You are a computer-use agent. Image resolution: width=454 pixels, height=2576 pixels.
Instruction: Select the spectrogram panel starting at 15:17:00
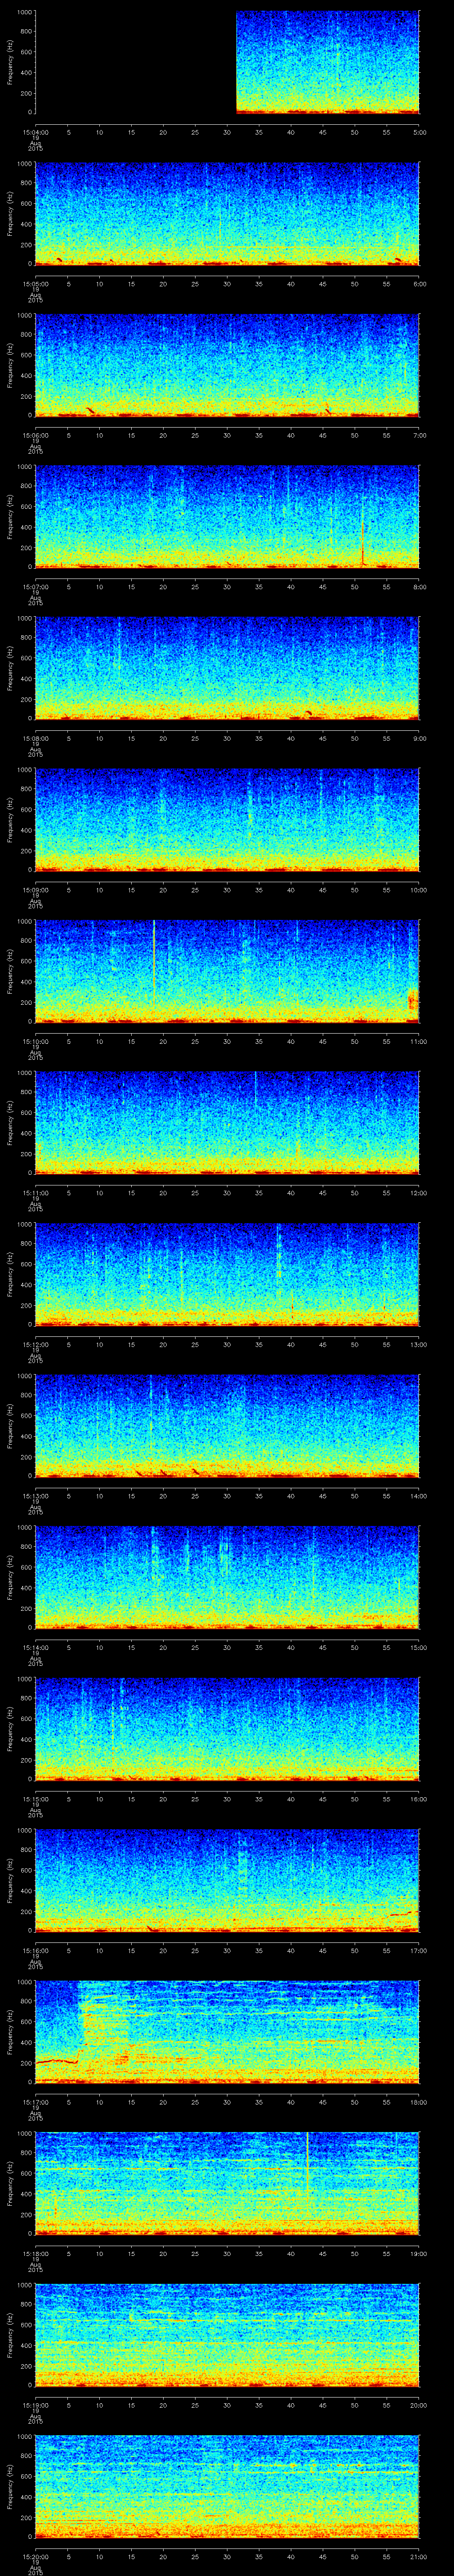pyautogui.click(x=227, y=2032)
